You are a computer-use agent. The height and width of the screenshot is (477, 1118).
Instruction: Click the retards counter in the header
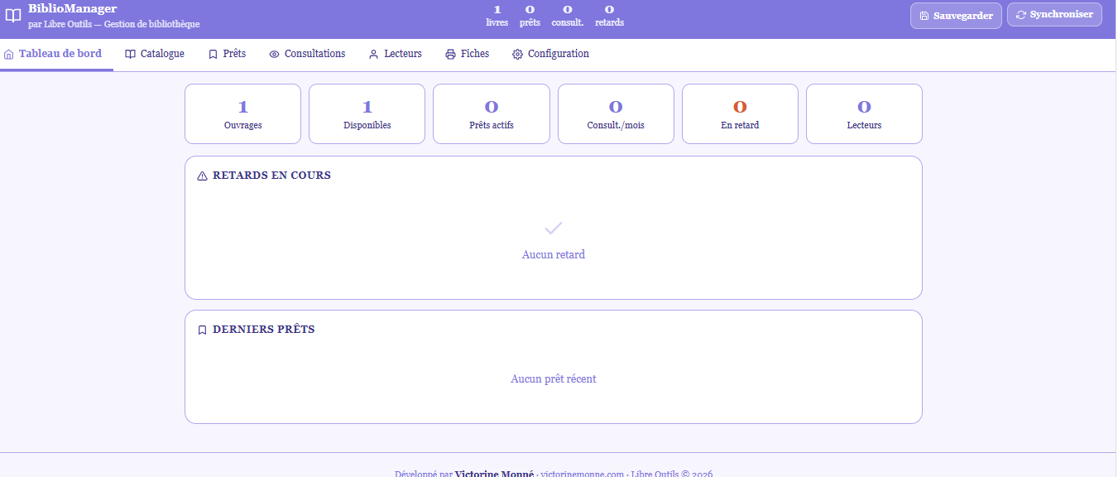(609, 15)
